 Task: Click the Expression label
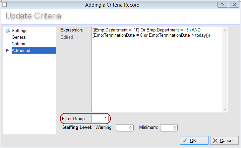point(72,30)
